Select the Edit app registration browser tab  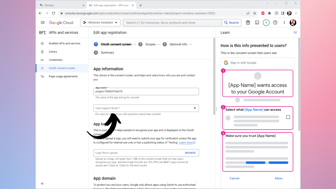click(111, 5)
